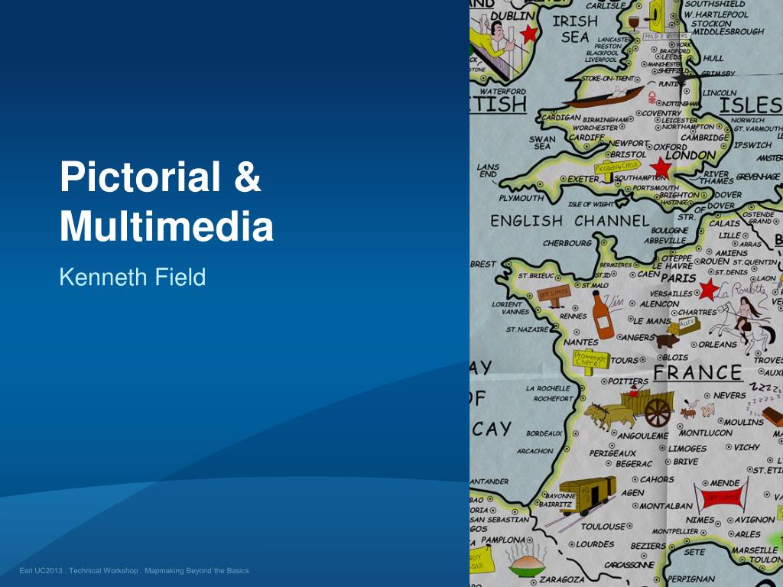Screen dimensions: 783x587
Task: Select the 'CHERBOURG' label
Action: (567, 243)
